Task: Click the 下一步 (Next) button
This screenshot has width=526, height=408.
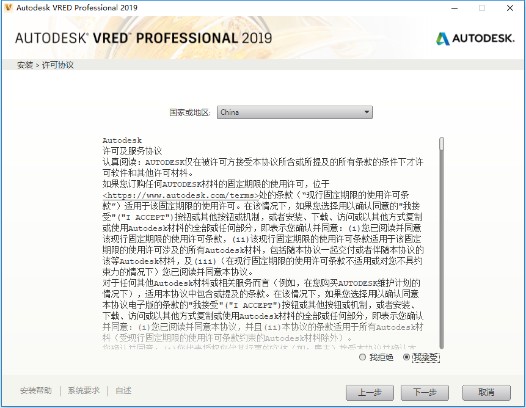Action: click(x=425, y=392)
